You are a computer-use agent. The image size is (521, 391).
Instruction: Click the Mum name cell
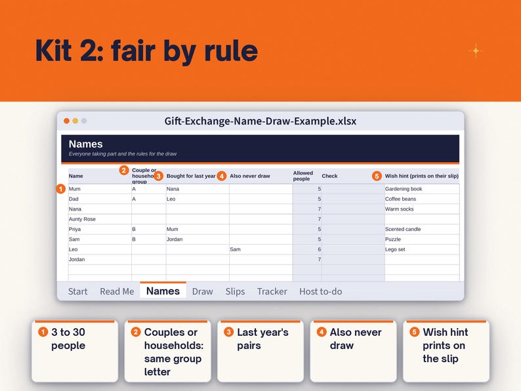click(x=100, y=189)
